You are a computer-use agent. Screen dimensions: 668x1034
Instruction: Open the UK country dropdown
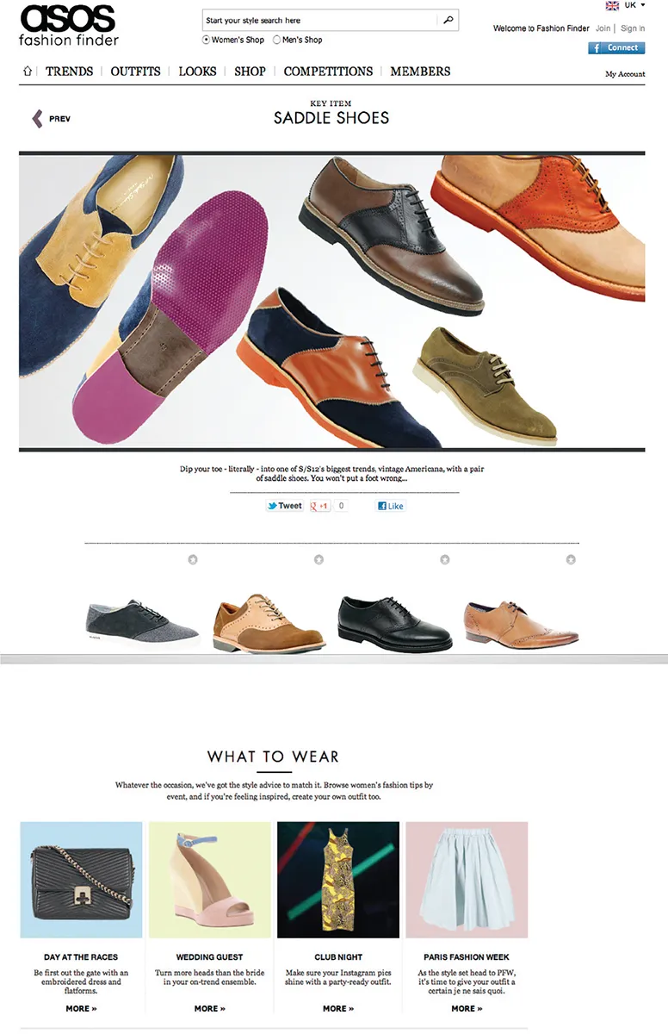click(x=626, y=5)
